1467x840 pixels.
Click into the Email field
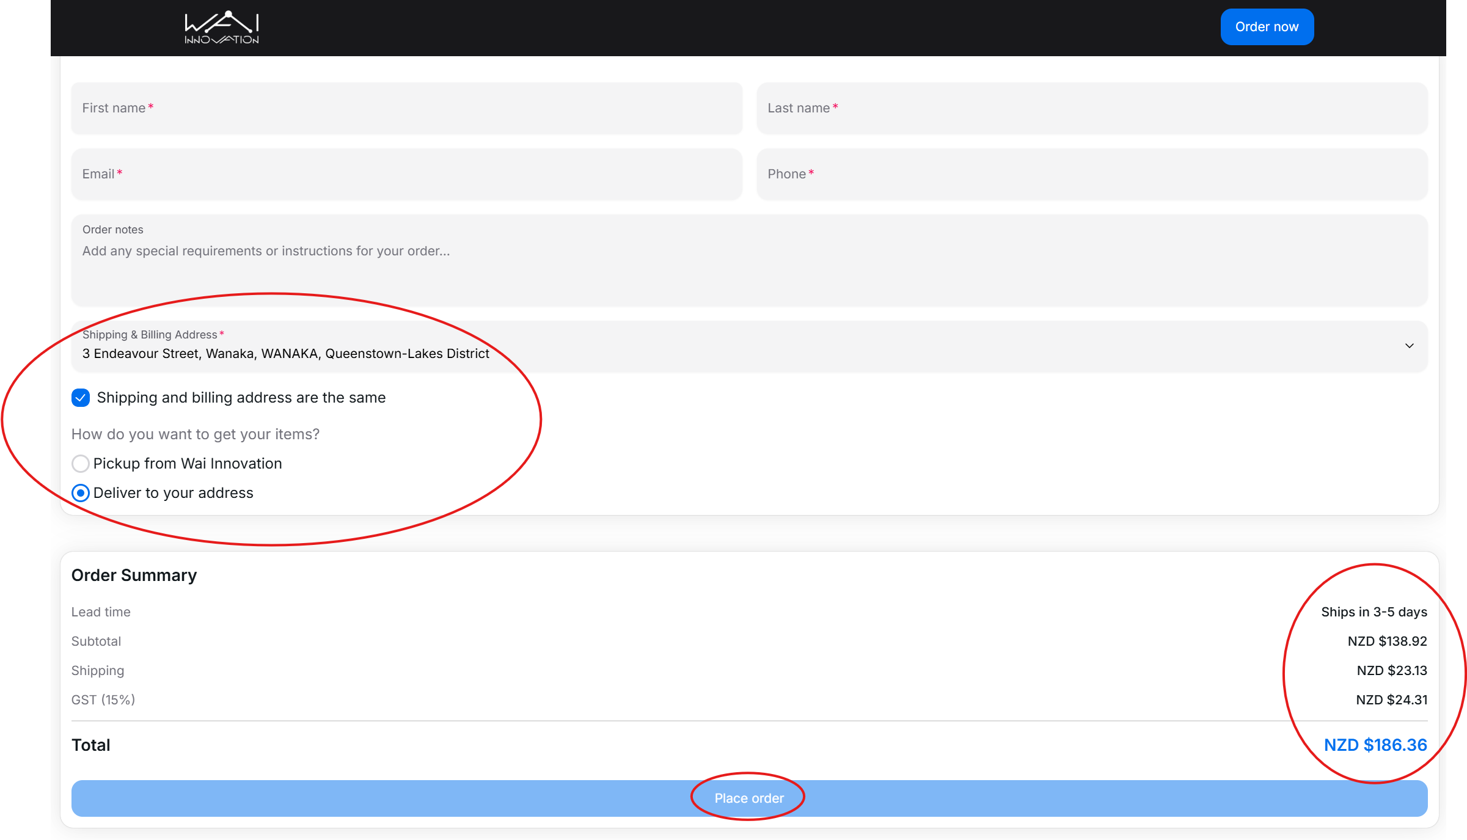tap(406, 174)
